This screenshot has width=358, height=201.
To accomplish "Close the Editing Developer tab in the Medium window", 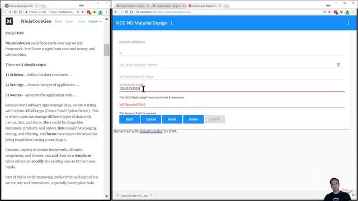I will (36, 6).
